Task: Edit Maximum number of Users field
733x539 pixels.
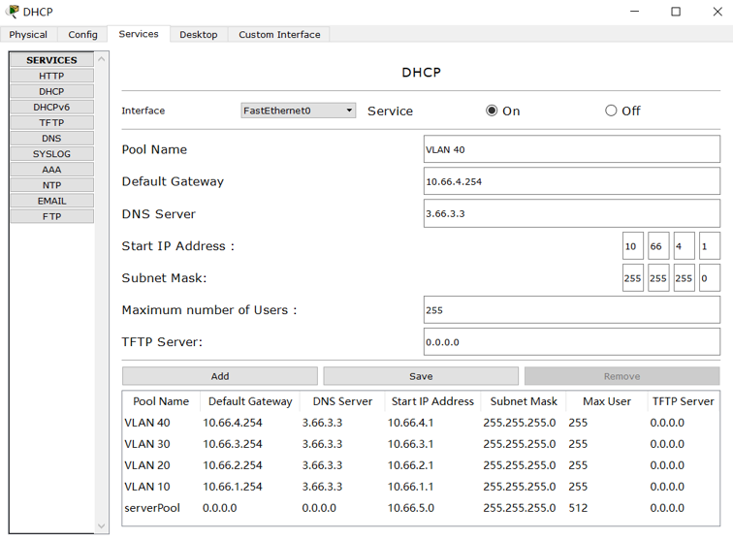Action: point(572,310)
